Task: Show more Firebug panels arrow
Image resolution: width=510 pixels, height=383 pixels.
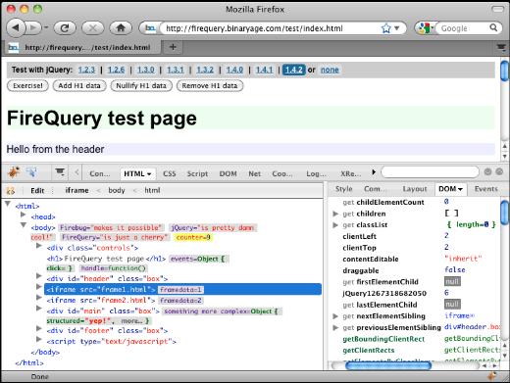Action: [x=374, y=172]
